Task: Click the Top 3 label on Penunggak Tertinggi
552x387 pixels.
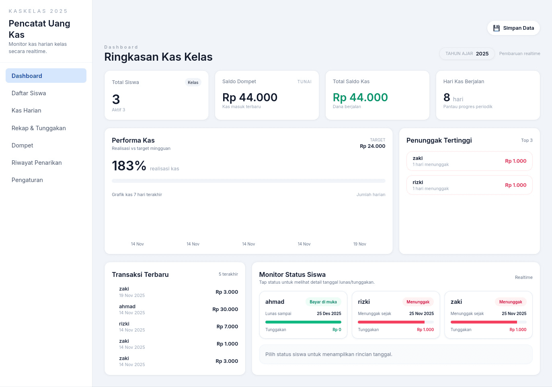Action: pyautogui.click(x=527, y=140)
